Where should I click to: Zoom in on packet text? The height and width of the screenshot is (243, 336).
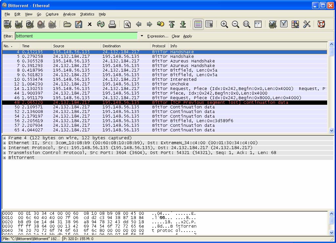pyautogui.click(x=224, y=24)
